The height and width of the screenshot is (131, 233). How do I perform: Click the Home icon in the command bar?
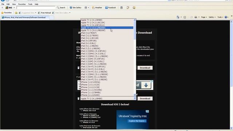[178, 17]
